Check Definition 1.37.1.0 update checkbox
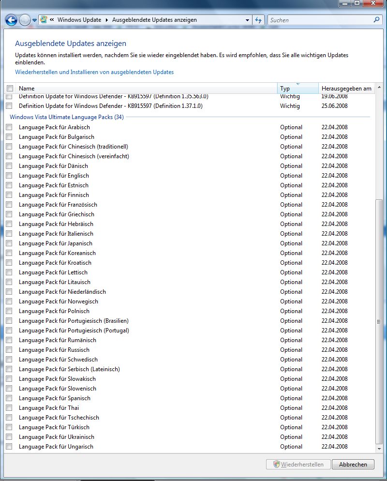387x481 pixels. pos(9,106)
